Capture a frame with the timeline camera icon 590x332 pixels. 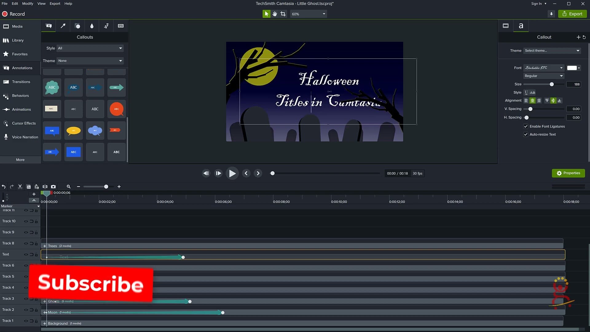point(53,187)
